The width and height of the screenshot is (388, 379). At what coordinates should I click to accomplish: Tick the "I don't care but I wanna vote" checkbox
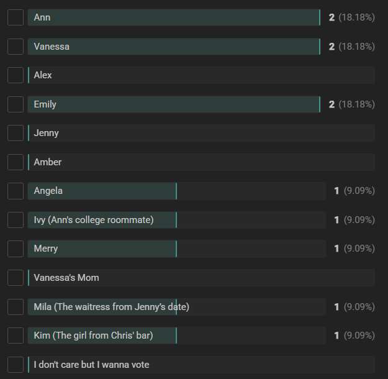16,365
